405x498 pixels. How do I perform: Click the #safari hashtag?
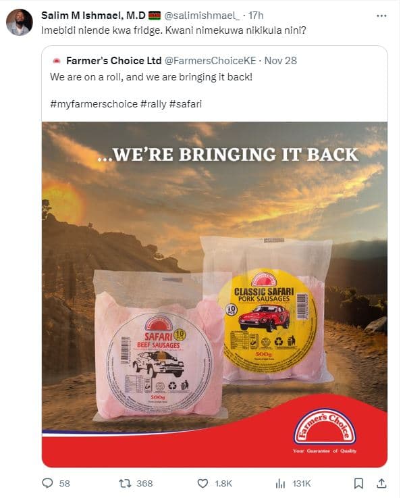tap(186, 104)
